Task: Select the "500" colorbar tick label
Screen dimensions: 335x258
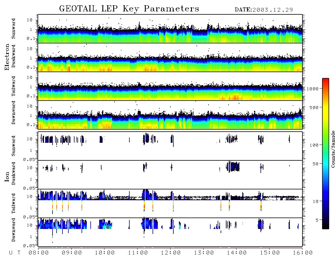Action: (x=314, y=107)
